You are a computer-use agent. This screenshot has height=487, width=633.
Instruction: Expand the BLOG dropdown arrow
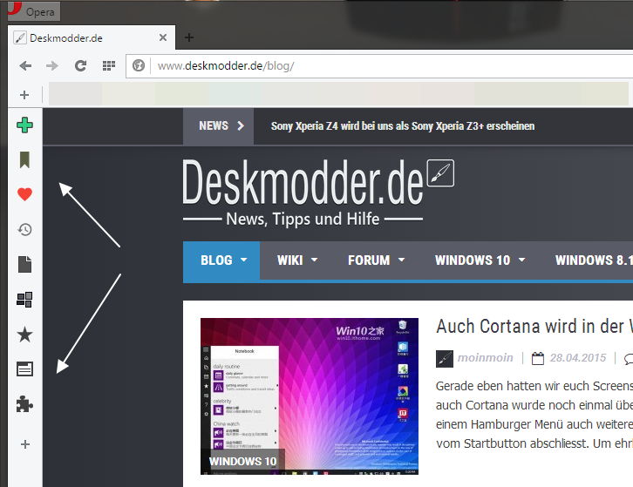point(244,260)
